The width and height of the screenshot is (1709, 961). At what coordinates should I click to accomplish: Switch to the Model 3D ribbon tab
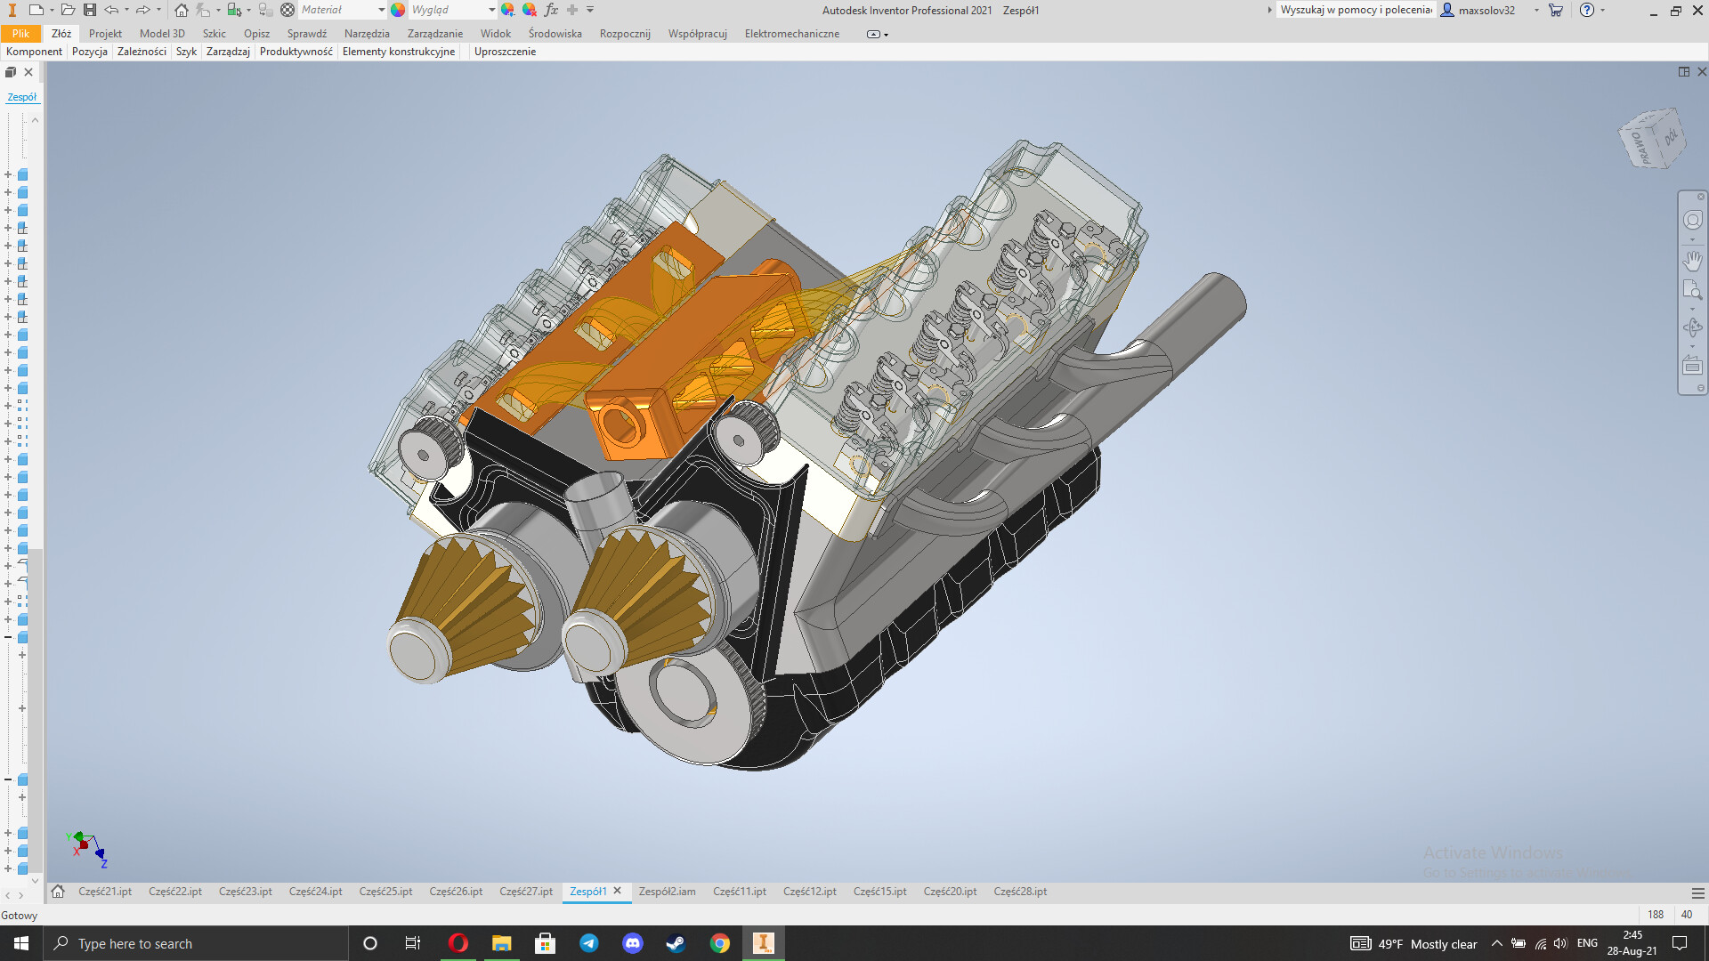coord(162,34)
